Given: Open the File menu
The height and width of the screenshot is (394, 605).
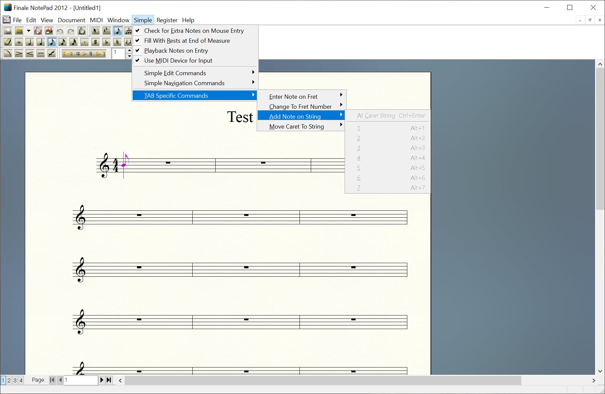Looking at the screenshot, I should [x=17, y=20].
